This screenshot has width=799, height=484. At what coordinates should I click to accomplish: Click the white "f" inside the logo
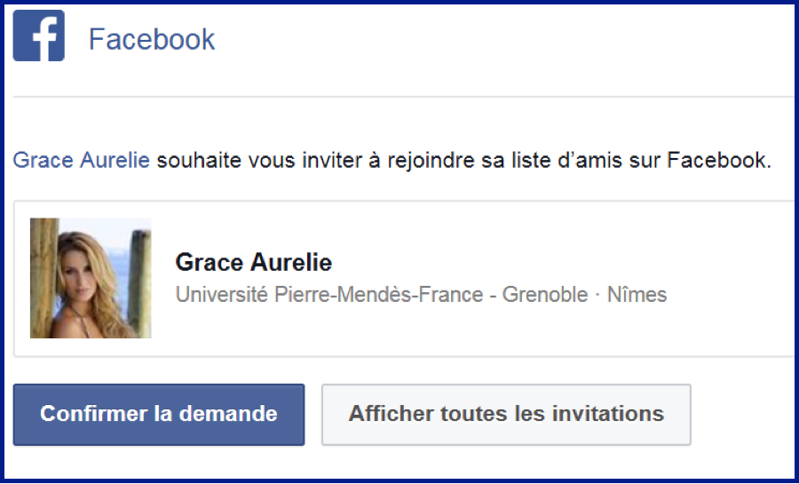pos(42,38)
